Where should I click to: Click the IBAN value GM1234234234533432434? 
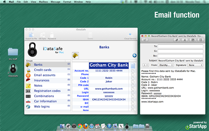coord(109,100)
